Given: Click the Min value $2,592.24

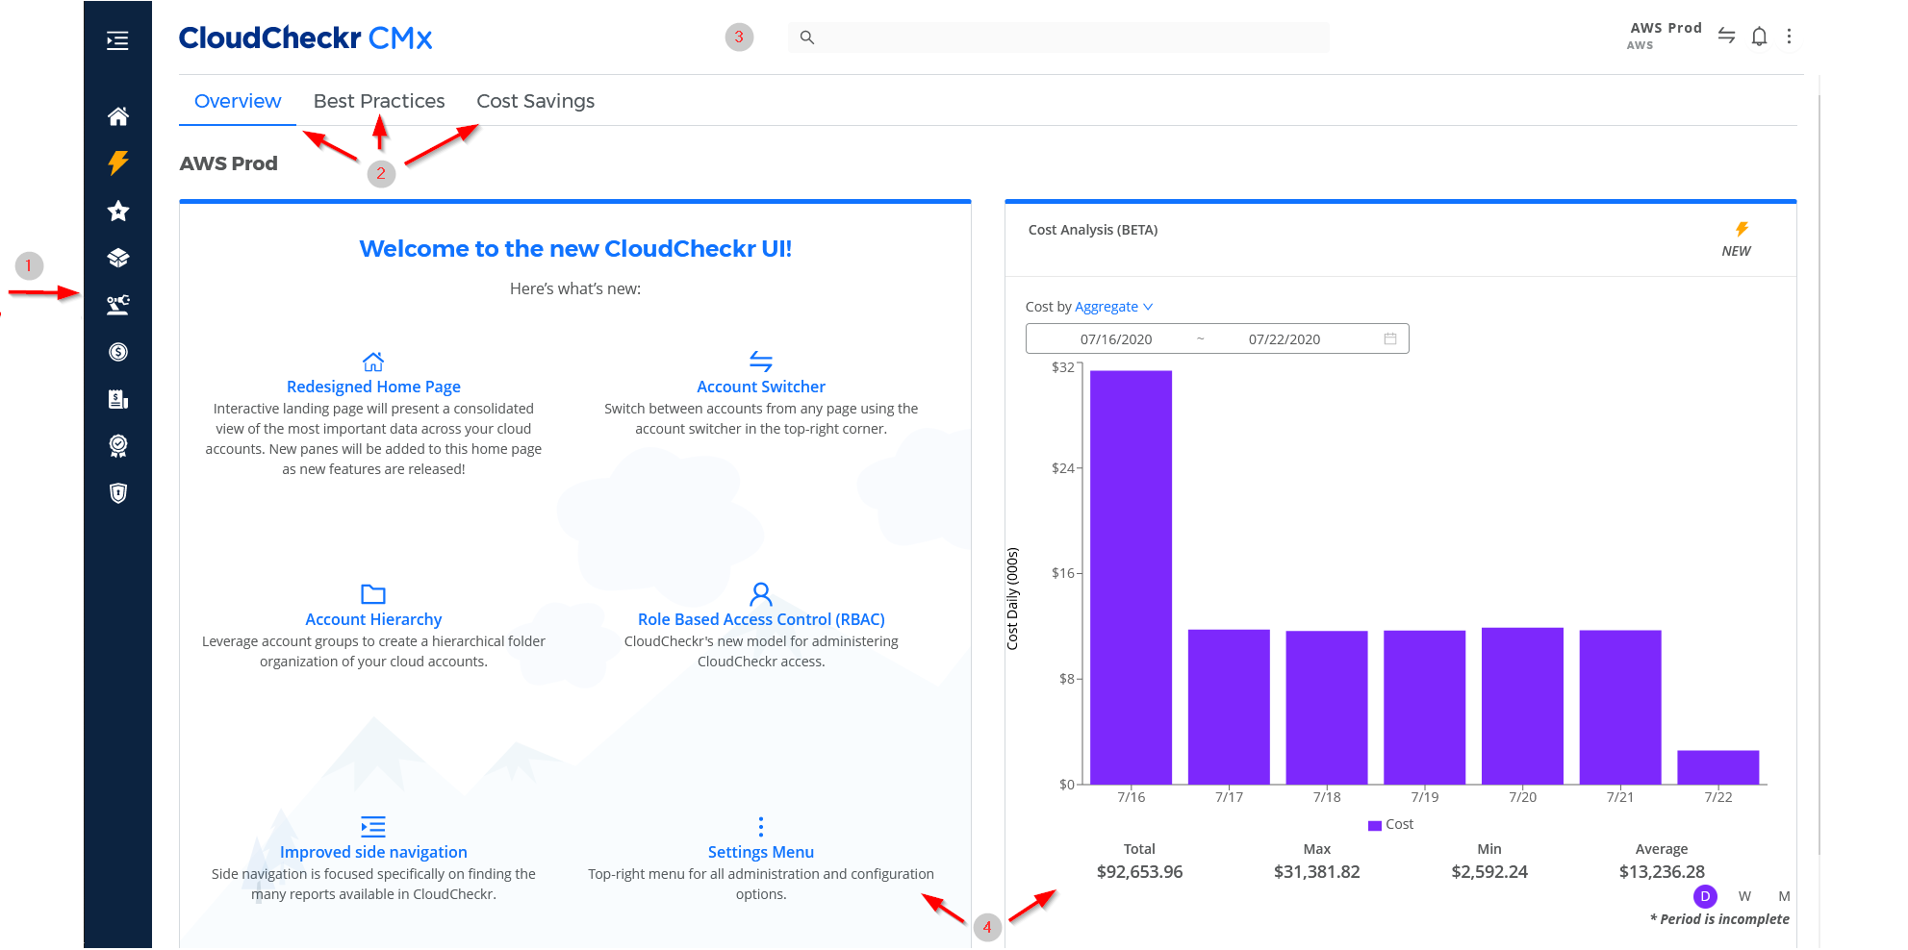Looking at the screenshot, I should [1489, 872].
